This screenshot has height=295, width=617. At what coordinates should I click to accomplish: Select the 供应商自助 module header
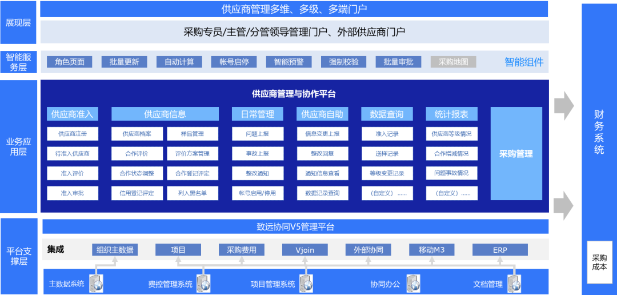pos(322,114)
